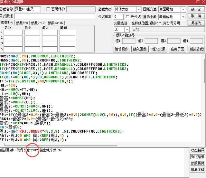
Task: Maximize the formula editor window
Action: (198, 2)
